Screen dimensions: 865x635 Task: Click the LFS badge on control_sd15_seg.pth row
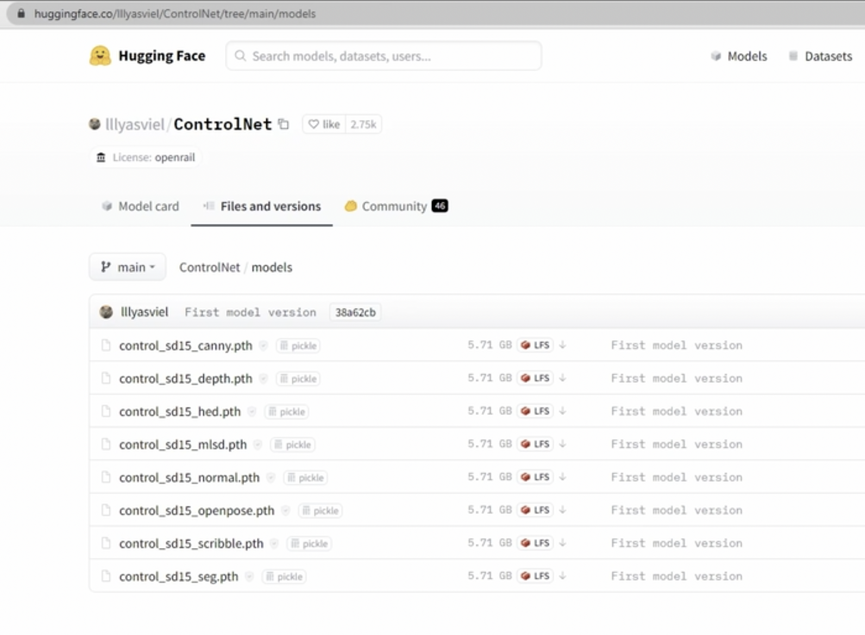click(x=535, y=576)
